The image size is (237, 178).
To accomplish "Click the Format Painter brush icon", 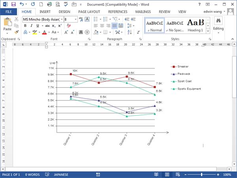I will tap(17, 32).
